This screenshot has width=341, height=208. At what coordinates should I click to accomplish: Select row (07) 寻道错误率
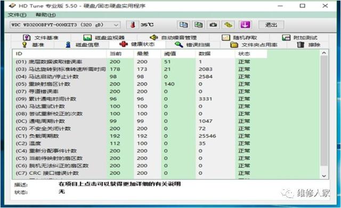pos(166,91)
